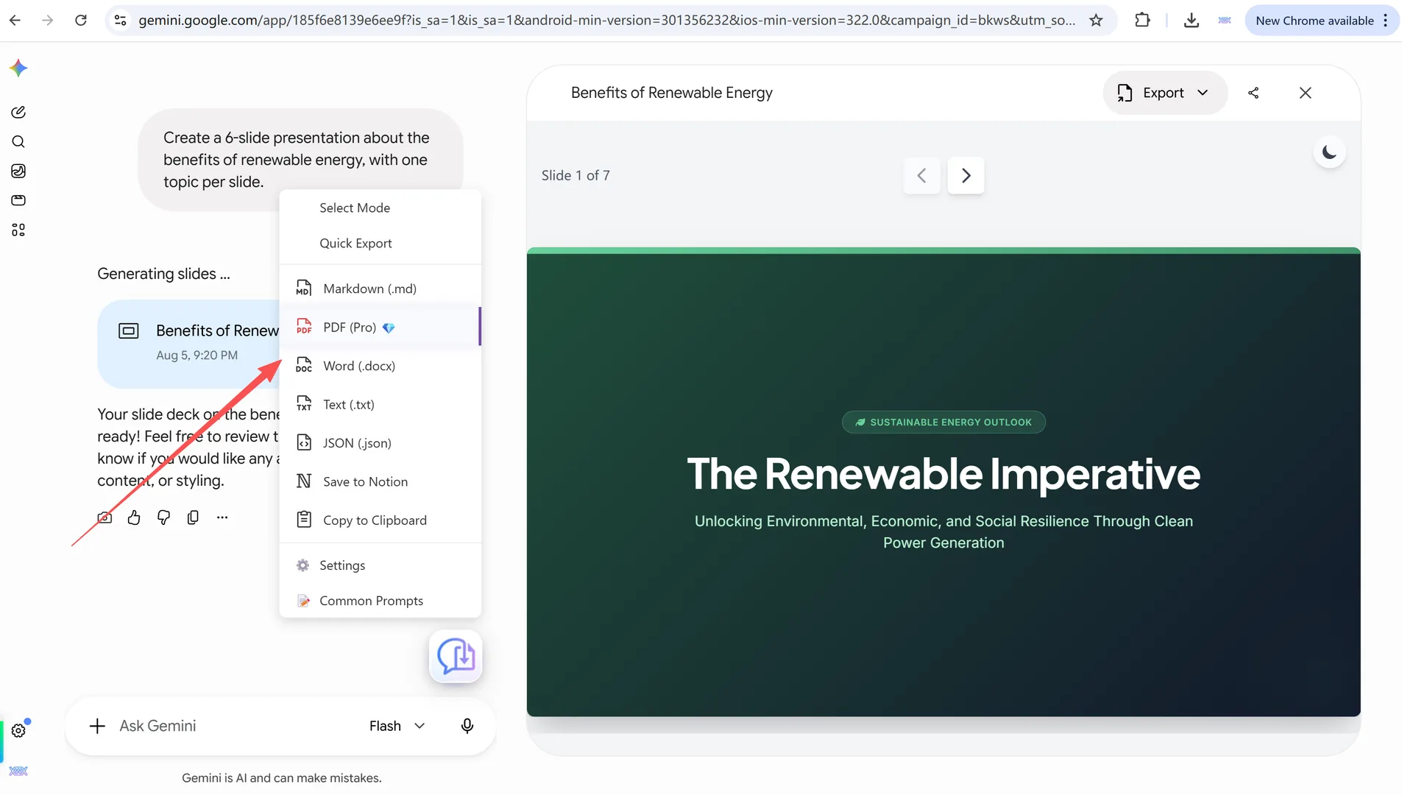
Task: Toggle dark mode with moon icon
Action: point(1329,152)
